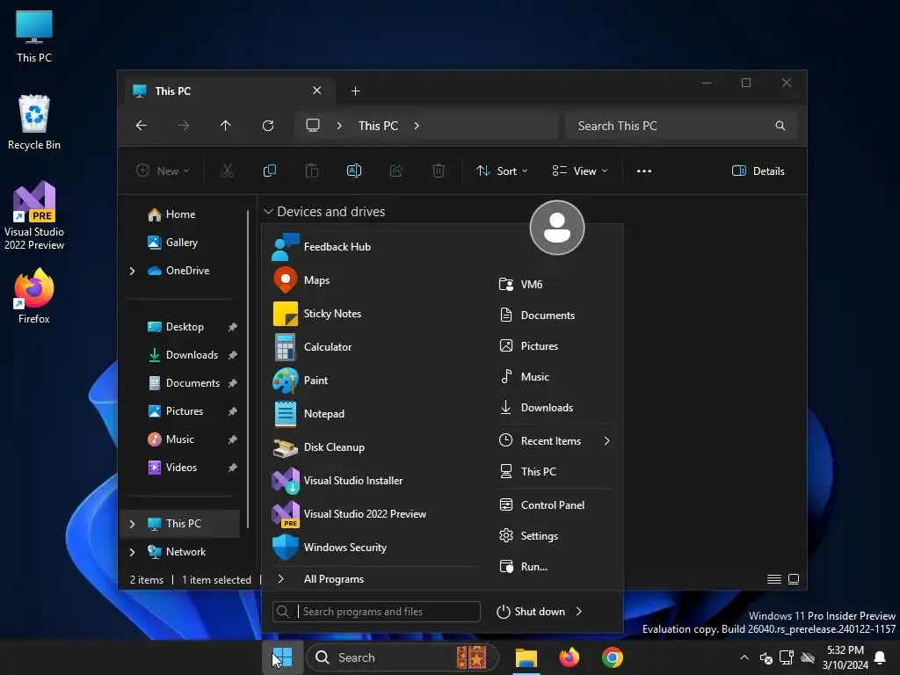This screenshot has height=675, width=900.
Task: Open the New dropdown in Explorer
Action: tap(163, 171)
